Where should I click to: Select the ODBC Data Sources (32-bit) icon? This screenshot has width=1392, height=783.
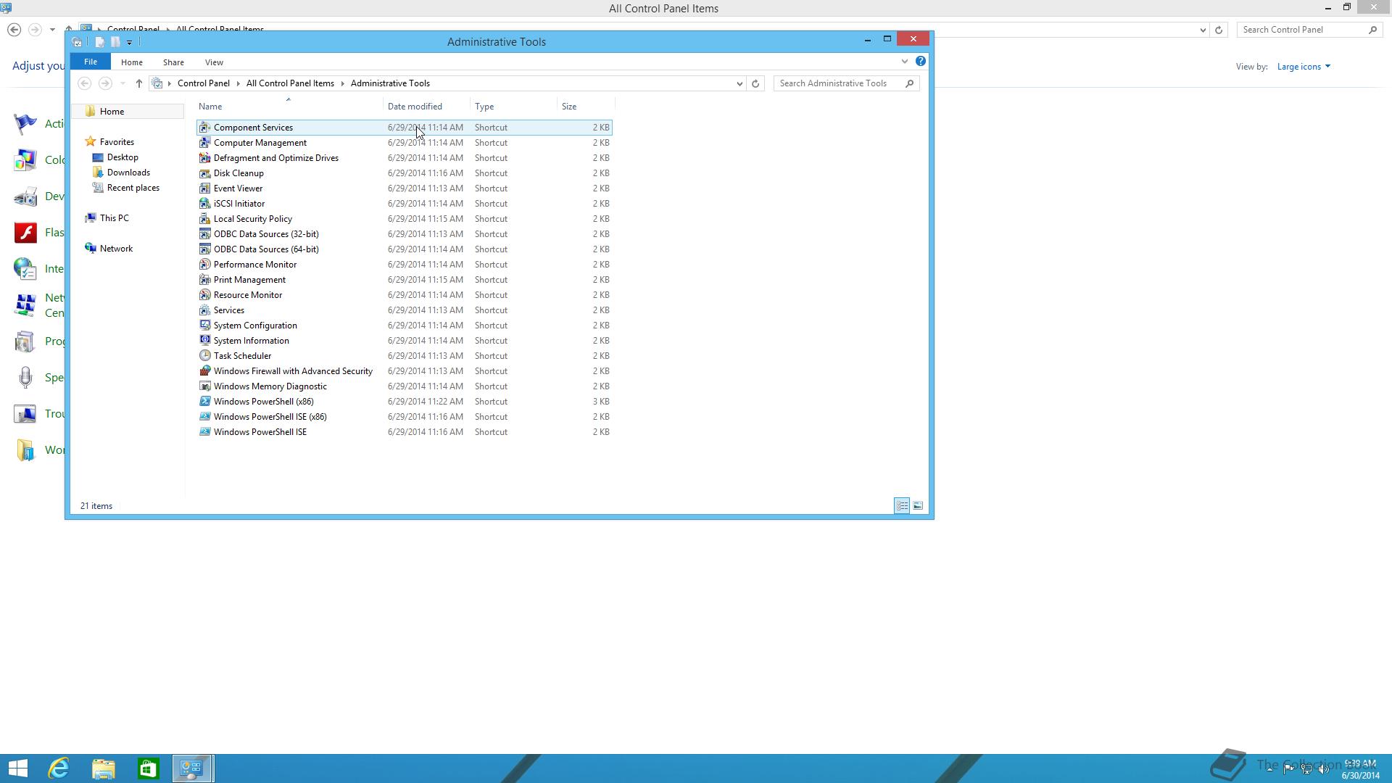(204, 234)
